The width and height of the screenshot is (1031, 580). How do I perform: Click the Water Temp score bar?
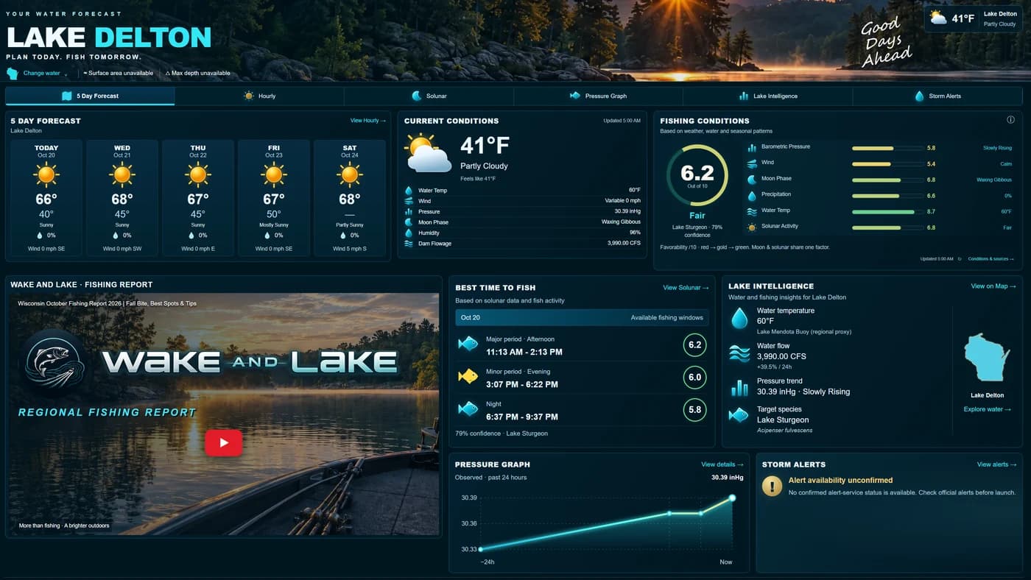[x=887, y=212]
